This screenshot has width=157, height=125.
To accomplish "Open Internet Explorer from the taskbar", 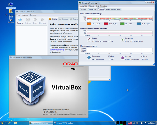I will 10,123.
